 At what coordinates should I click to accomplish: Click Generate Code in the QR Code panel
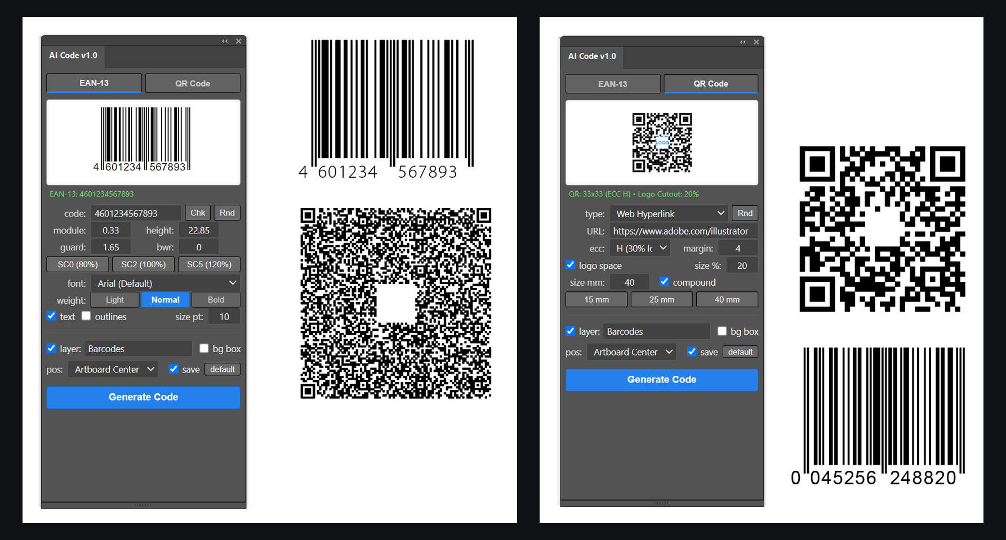click(x=662, y=380)
